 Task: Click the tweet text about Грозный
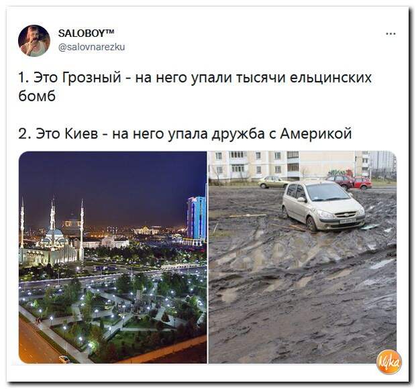click(x=195, y=87)
